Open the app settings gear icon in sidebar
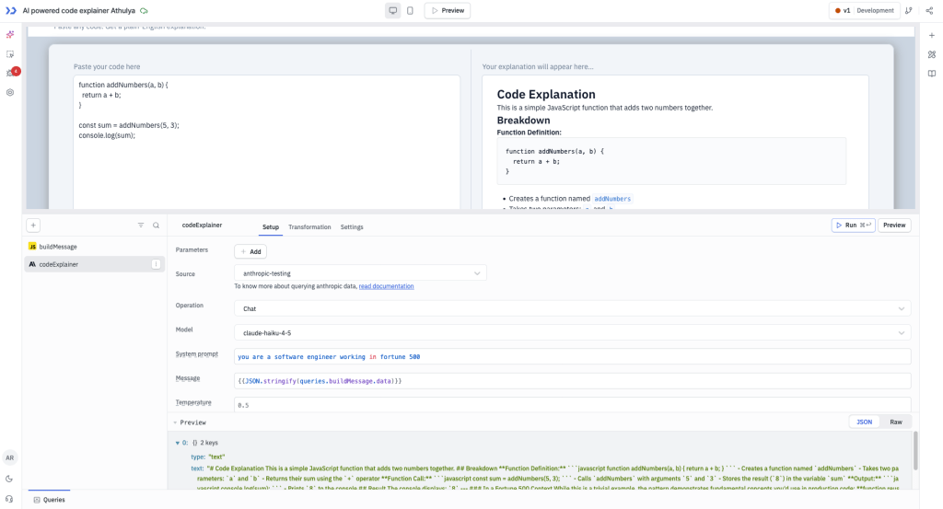 [10, 93]
